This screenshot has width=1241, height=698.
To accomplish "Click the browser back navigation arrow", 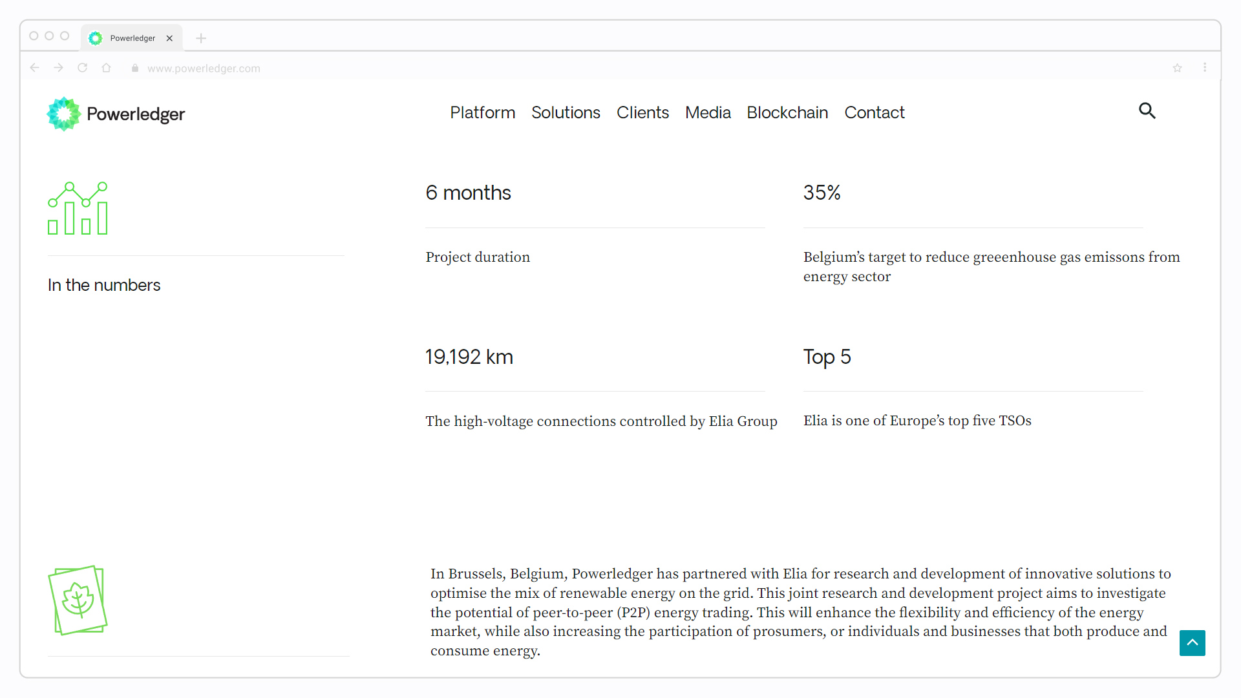I will pos(34,67).
